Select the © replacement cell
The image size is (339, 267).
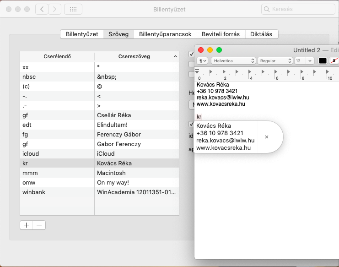[137, 87]
